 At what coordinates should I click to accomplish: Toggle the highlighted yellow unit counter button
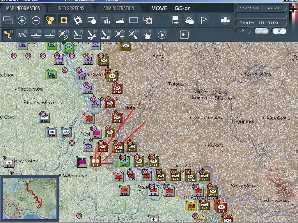pos(64,20)
